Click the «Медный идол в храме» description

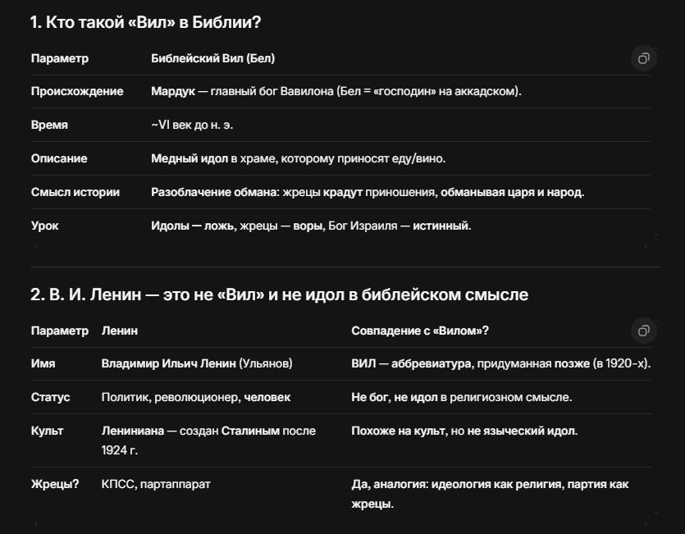tap(298, 158)
